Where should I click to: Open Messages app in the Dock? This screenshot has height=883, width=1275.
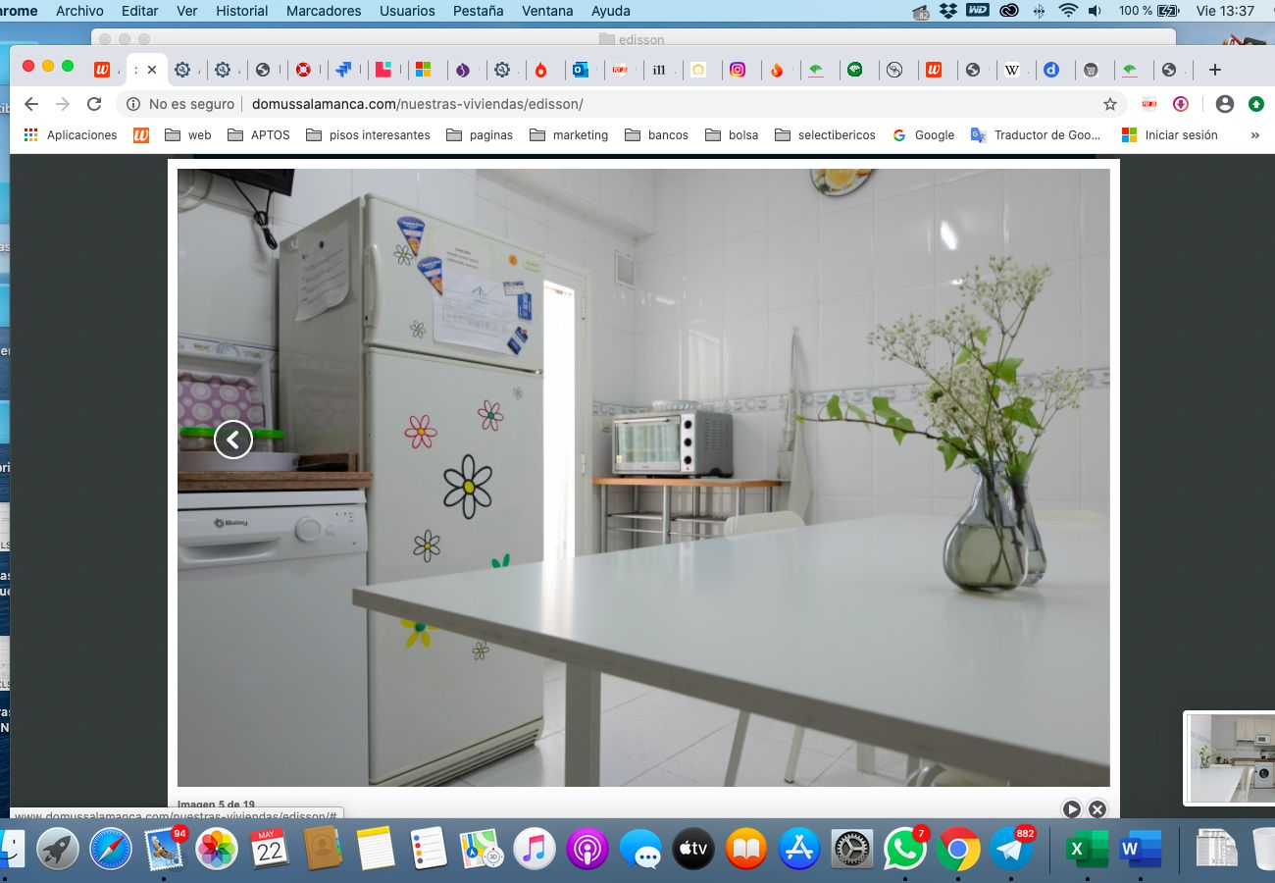(640, 848)
